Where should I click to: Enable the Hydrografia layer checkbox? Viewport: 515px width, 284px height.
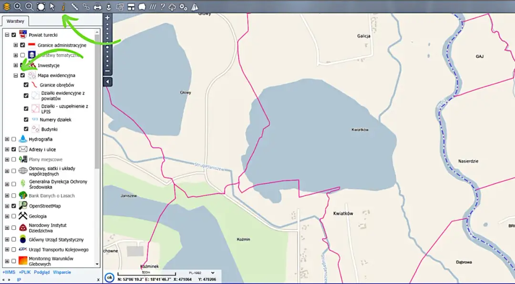(x=14, y=139)
